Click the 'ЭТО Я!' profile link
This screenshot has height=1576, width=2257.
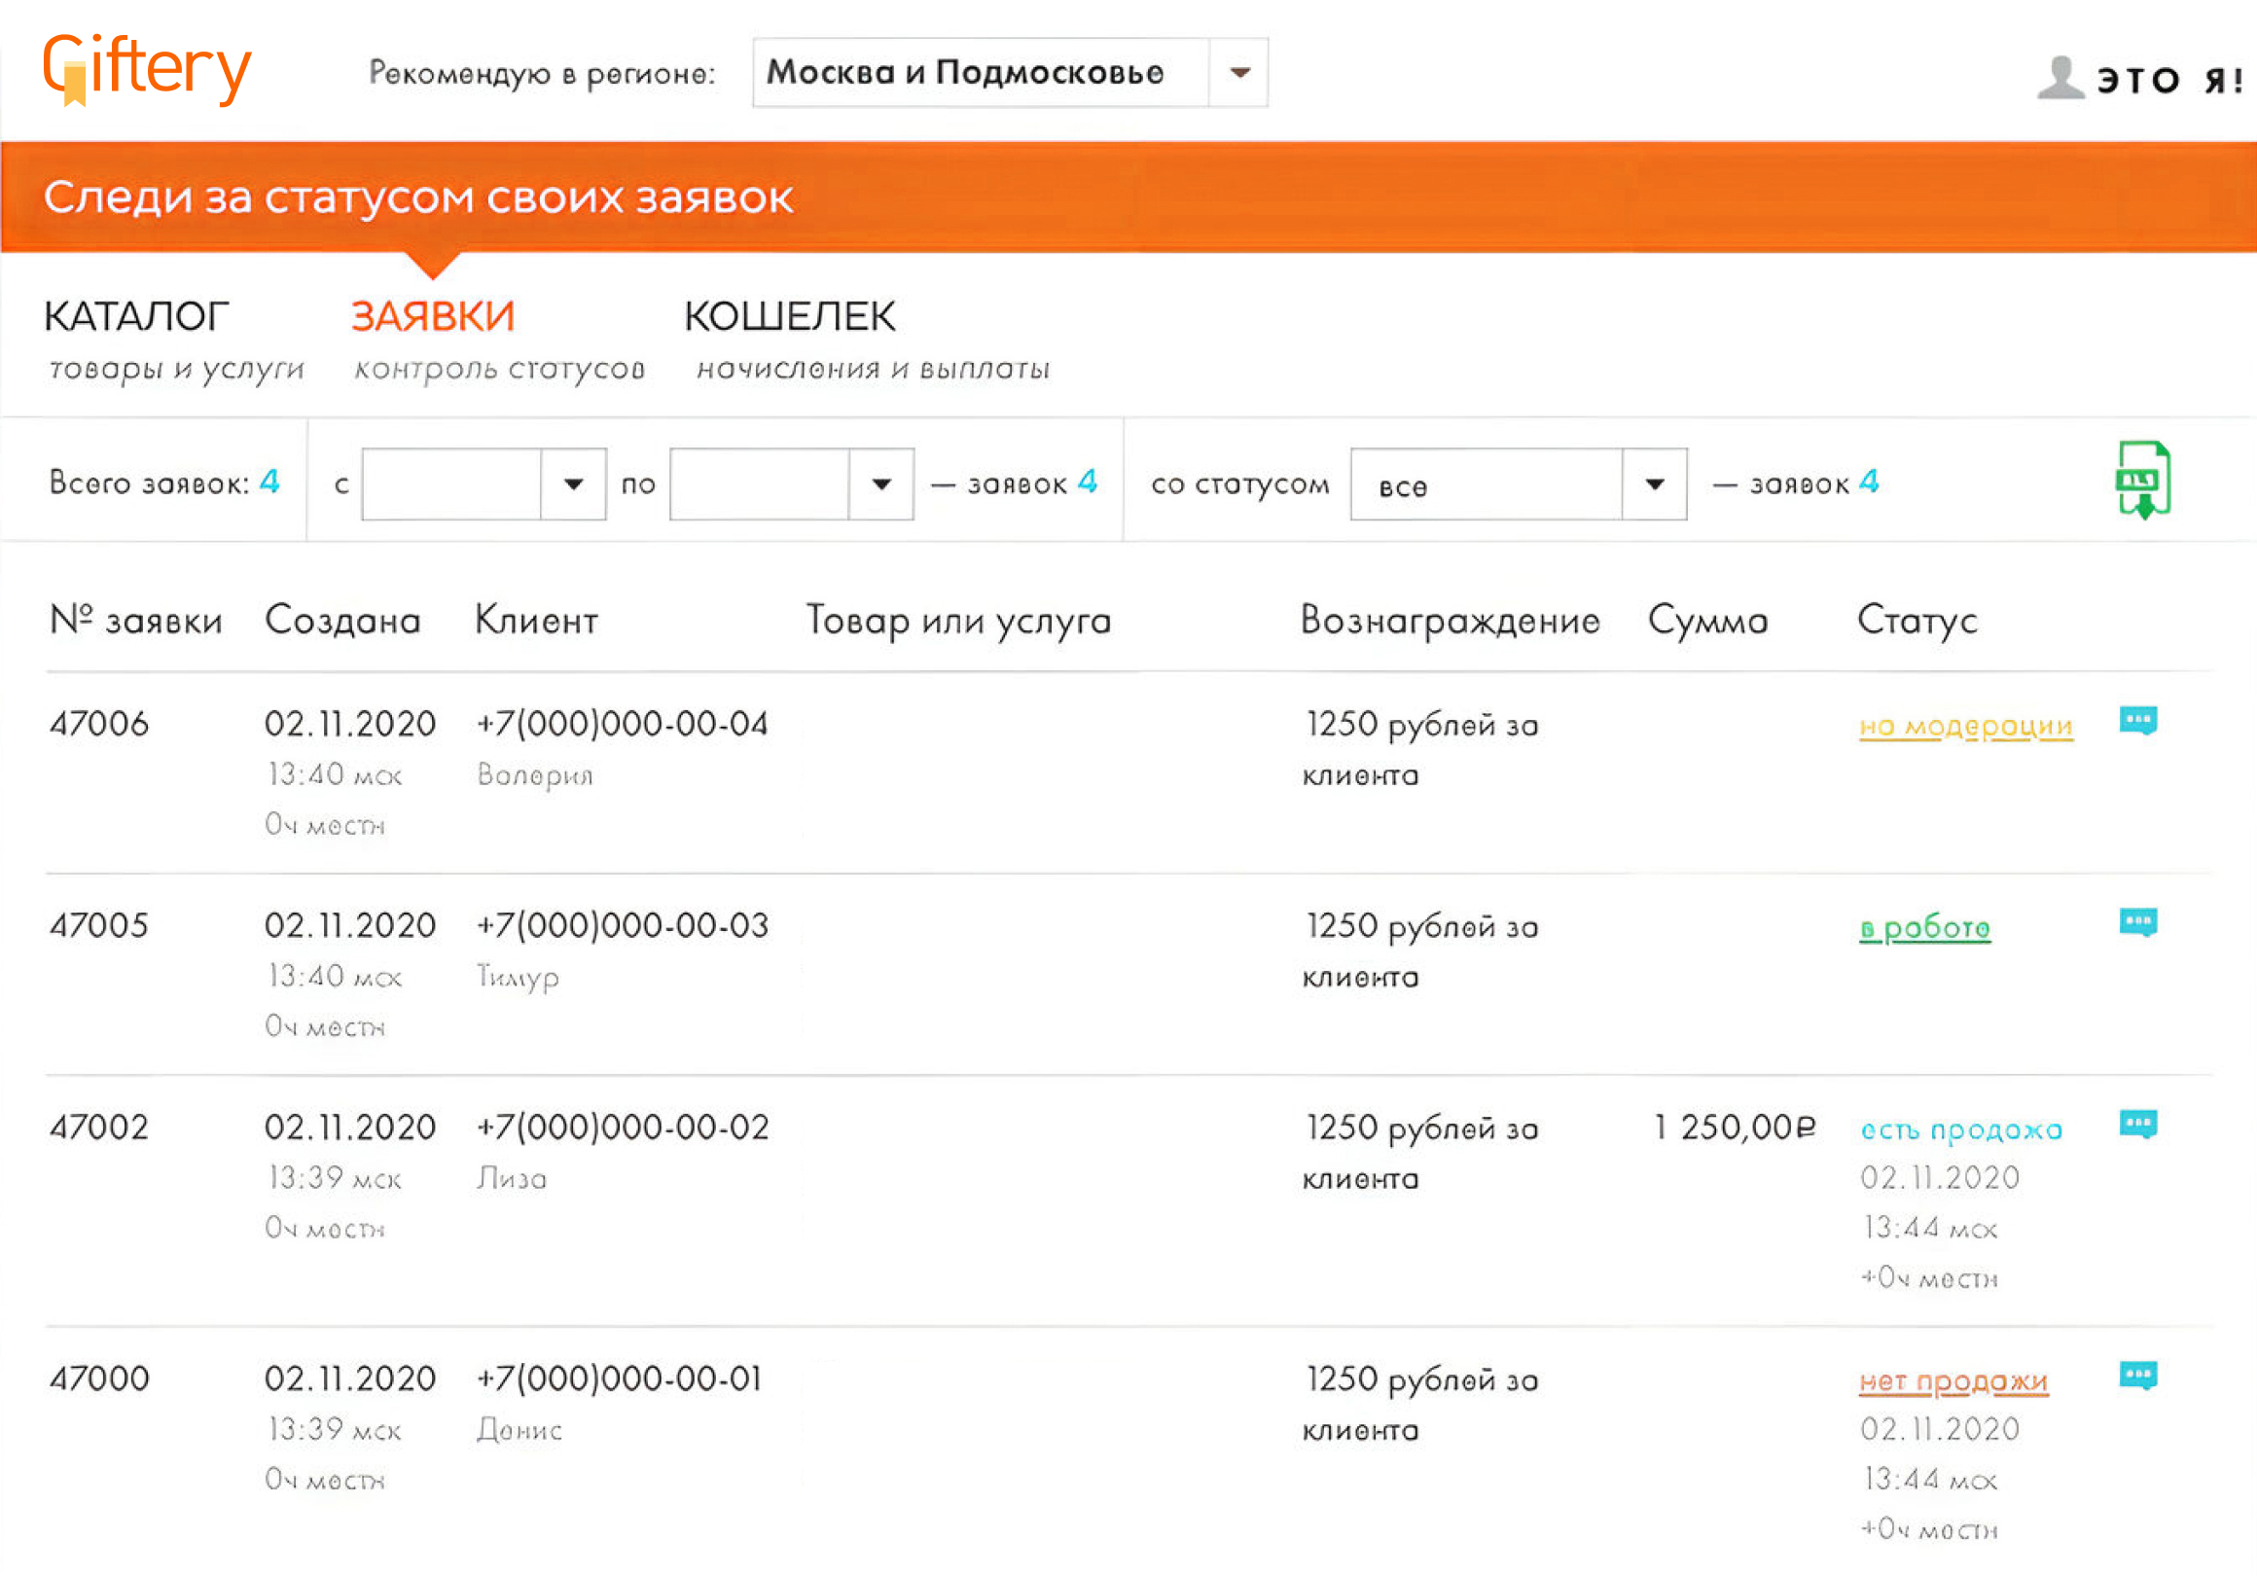click(2168, 81)
